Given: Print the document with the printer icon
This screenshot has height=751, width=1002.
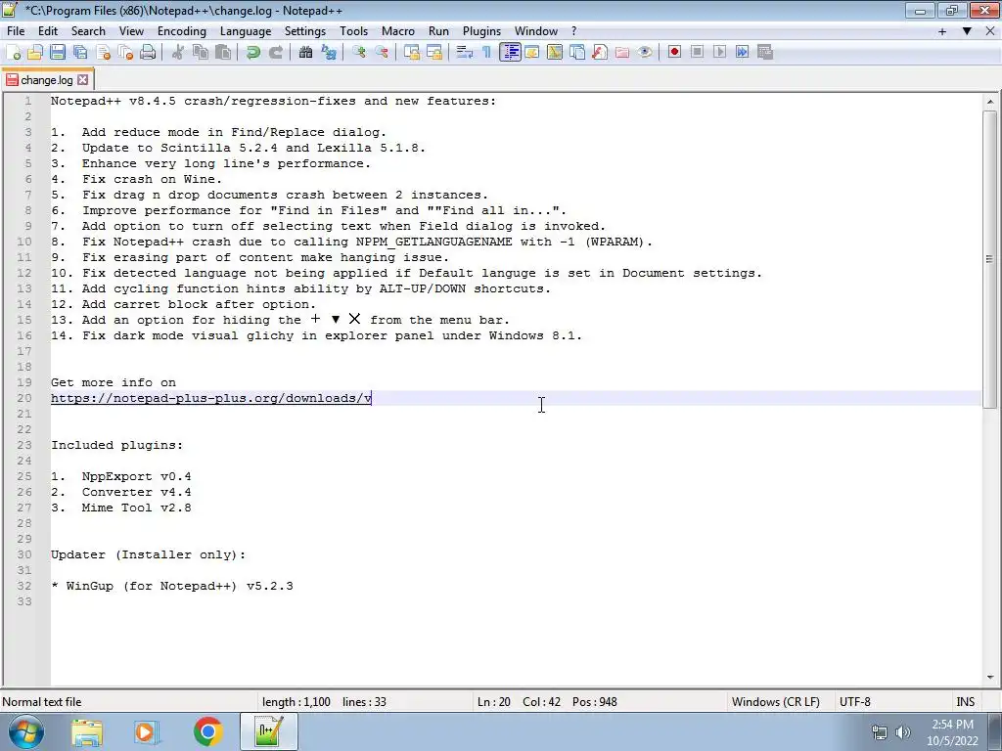Looking at the screenshot, I should click(x=148, y=53).
